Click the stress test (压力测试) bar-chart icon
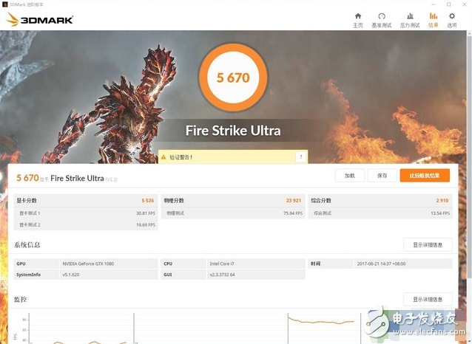The image size is (472, 344). pos(409,16)
